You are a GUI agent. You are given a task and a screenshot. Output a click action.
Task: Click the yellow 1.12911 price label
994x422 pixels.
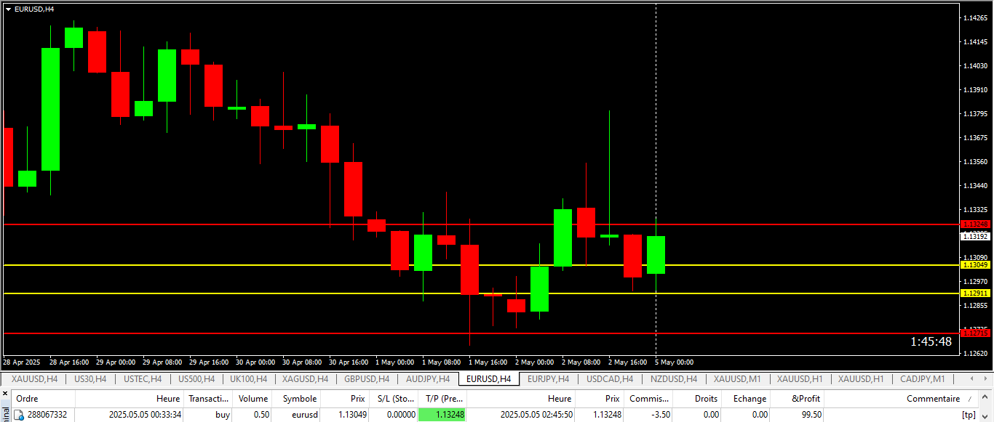[975, 293]
